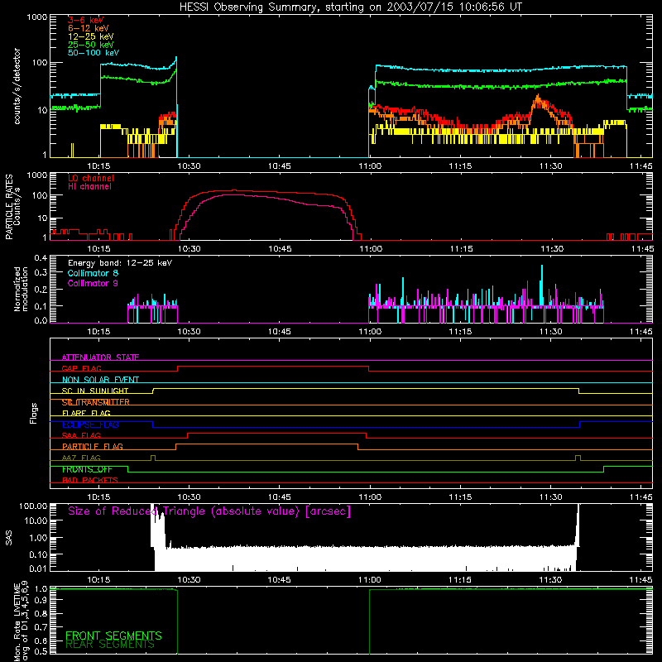662x662 pixels.
Task: Click the Normalized modulation axis label
Action: coord(22,289)
